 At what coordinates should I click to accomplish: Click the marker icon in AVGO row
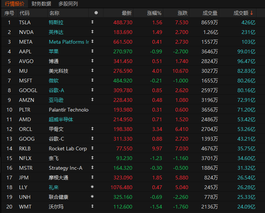click(x=92, y=61)
